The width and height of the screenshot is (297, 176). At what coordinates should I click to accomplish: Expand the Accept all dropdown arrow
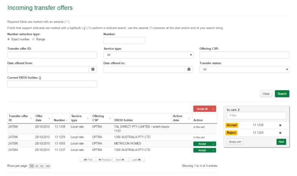[213, 109]
